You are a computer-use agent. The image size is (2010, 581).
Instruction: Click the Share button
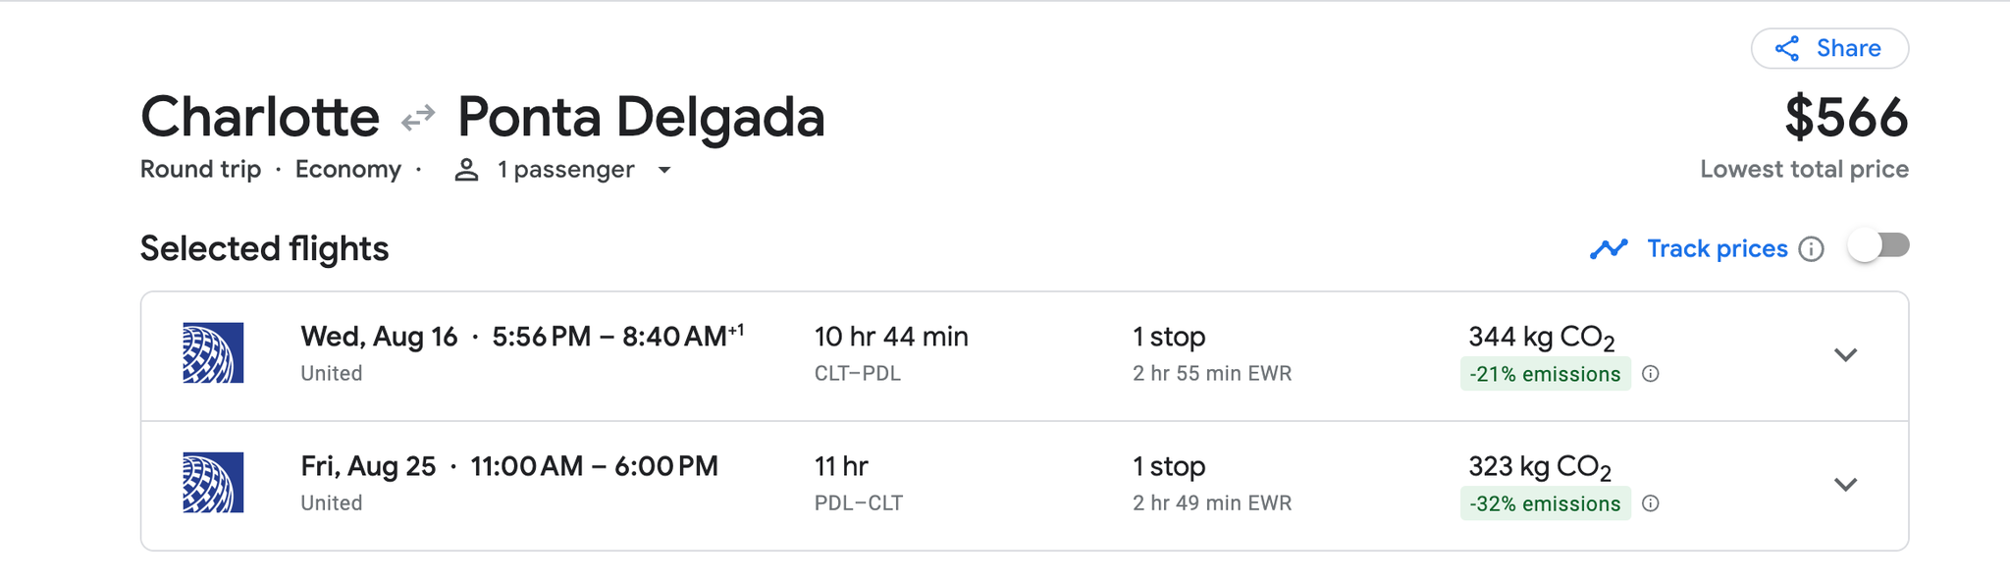1830,47
